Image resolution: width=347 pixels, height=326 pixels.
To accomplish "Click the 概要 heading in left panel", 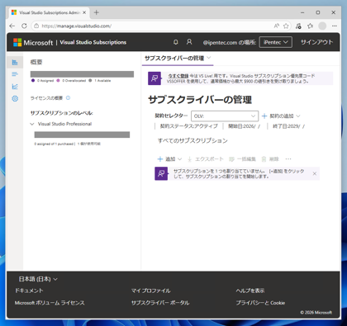I will [x=36, y=62].
